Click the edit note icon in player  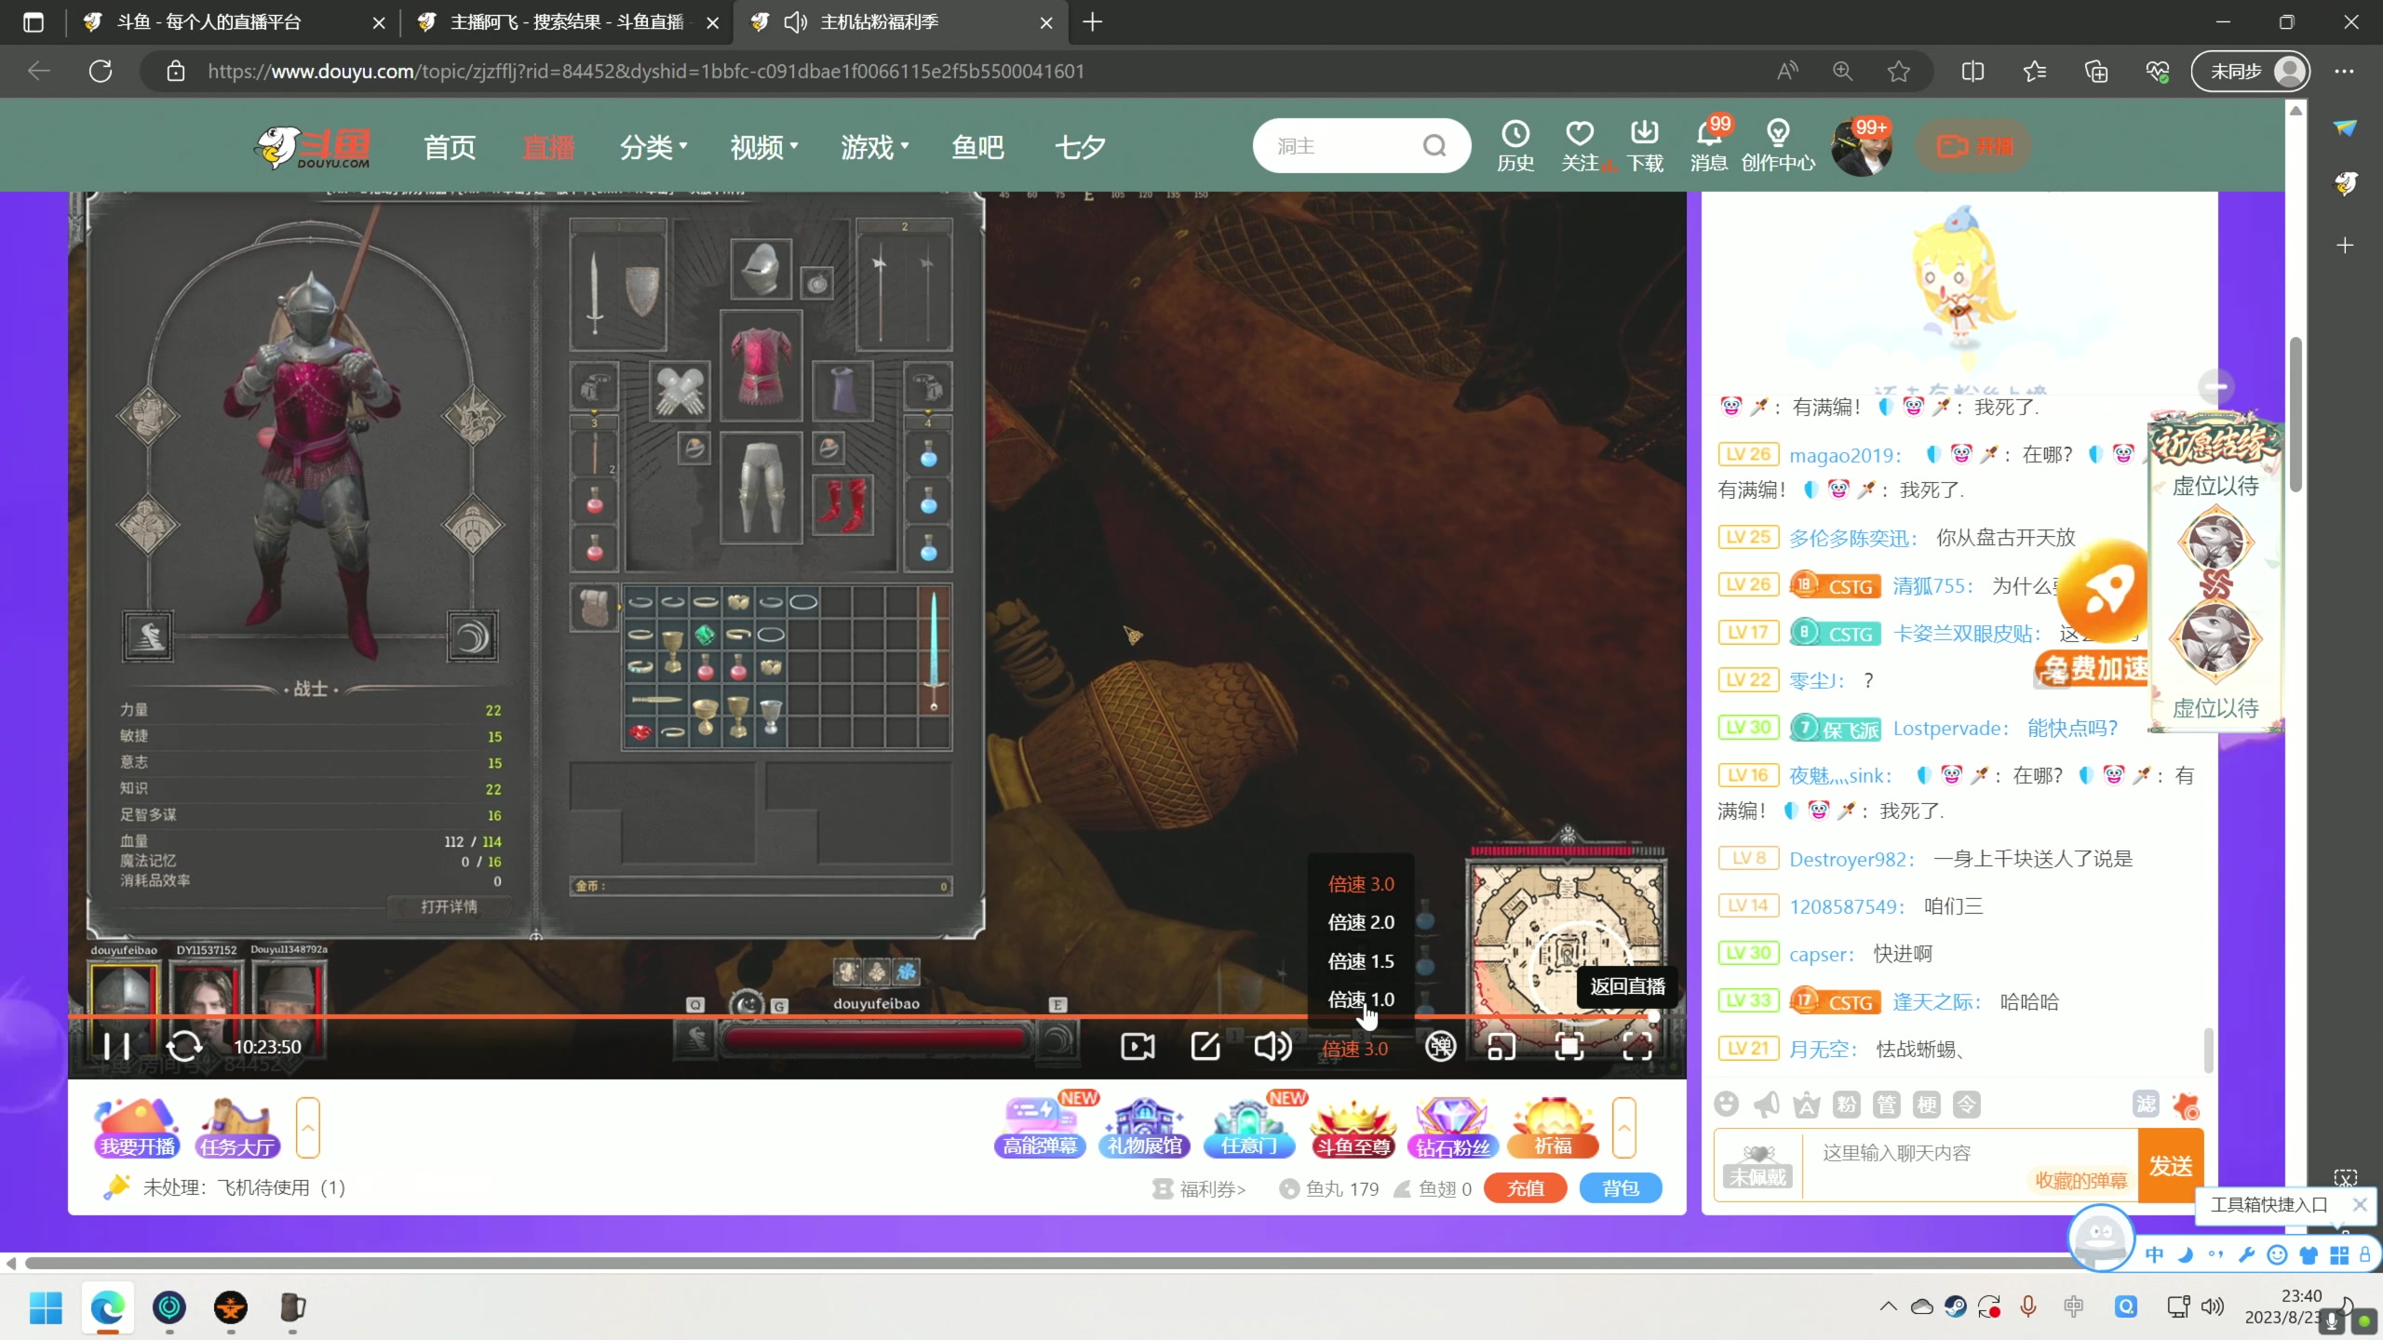[x=1205, y=1047]
